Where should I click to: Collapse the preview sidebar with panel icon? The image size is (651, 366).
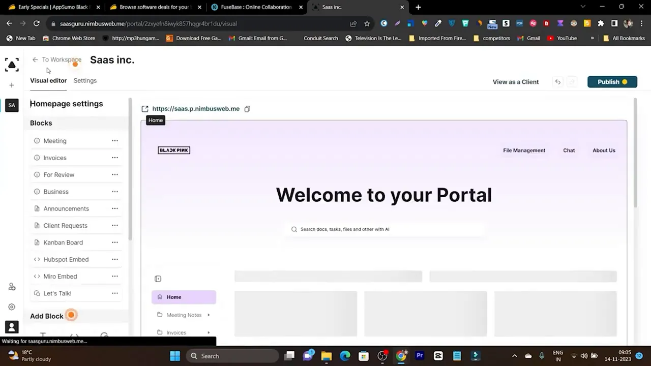(158, 279)
